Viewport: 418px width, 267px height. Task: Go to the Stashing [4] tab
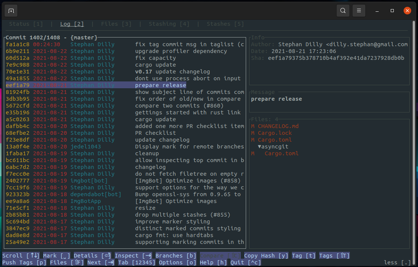point(169,24)
